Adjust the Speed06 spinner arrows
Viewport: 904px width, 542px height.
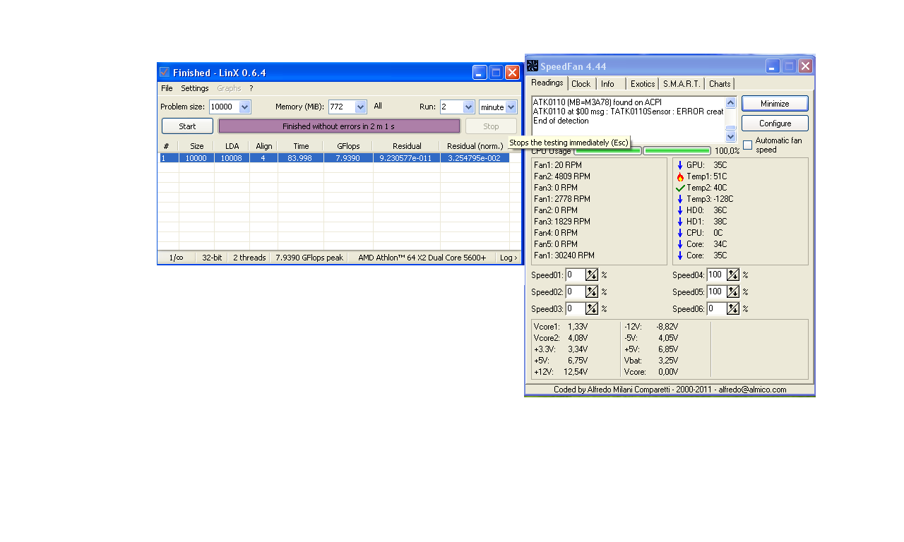coord(733,308)
